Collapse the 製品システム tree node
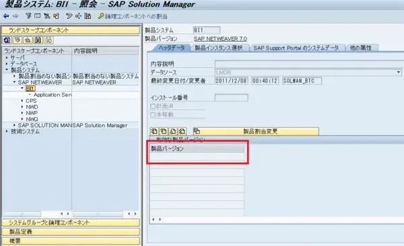404x246 pixels. point(7,70)
